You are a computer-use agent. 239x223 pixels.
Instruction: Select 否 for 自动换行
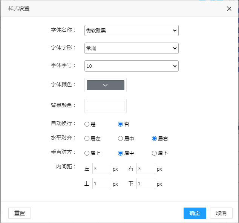click(x=121, y=124)
